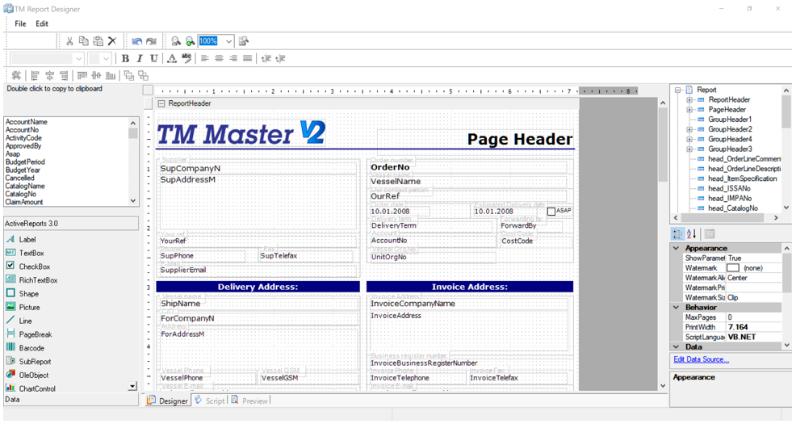Viewport: 792px width, 424px height.
Task: Apply Bold formatting
Action: coord(125,58)
